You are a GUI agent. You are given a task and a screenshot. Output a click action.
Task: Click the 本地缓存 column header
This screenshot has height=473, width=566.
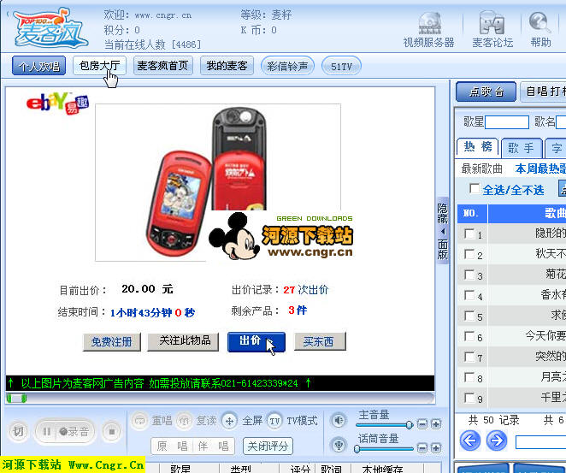pos(383,469)
